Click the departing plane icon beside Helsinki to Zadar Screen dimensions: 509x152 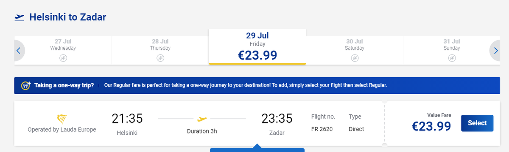coord(19,17)
